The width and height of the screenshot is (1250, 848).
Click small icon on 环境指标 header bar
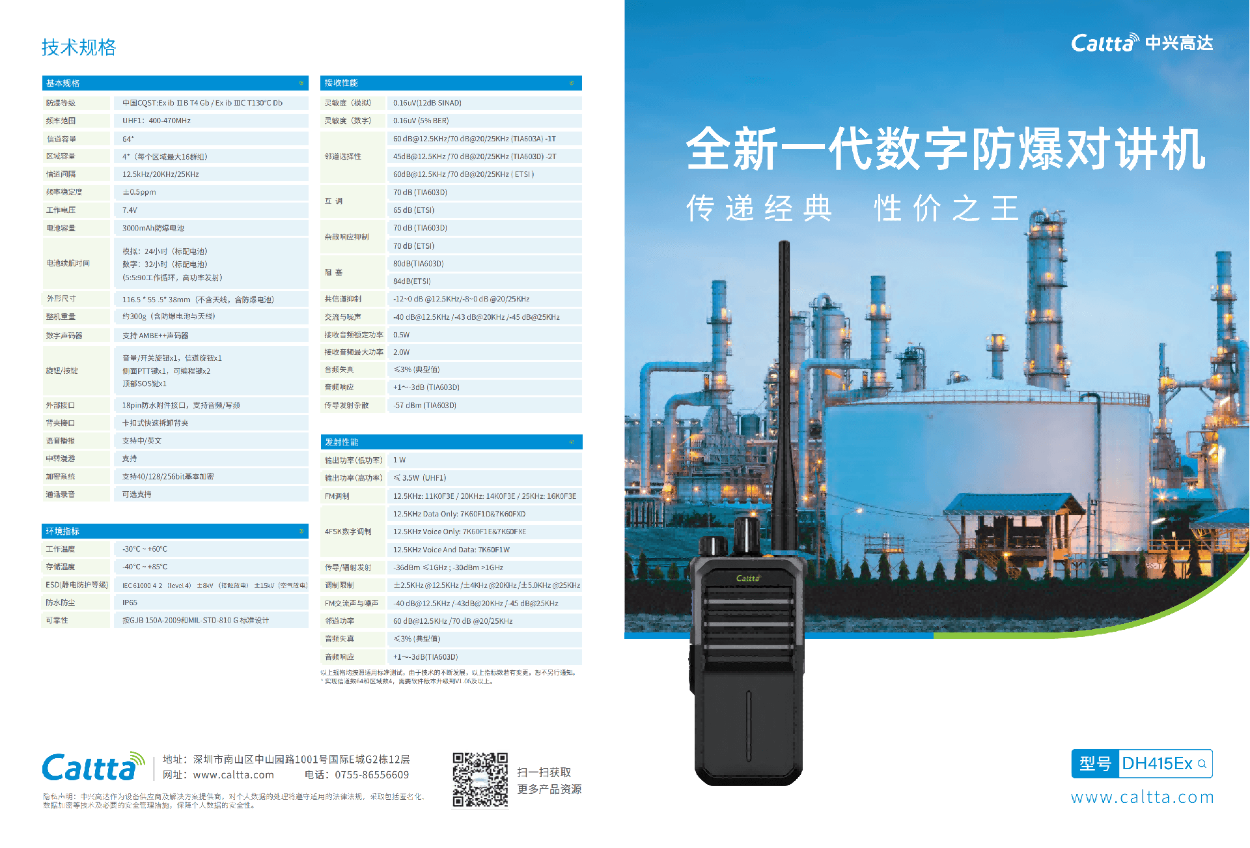coord(301,531)
